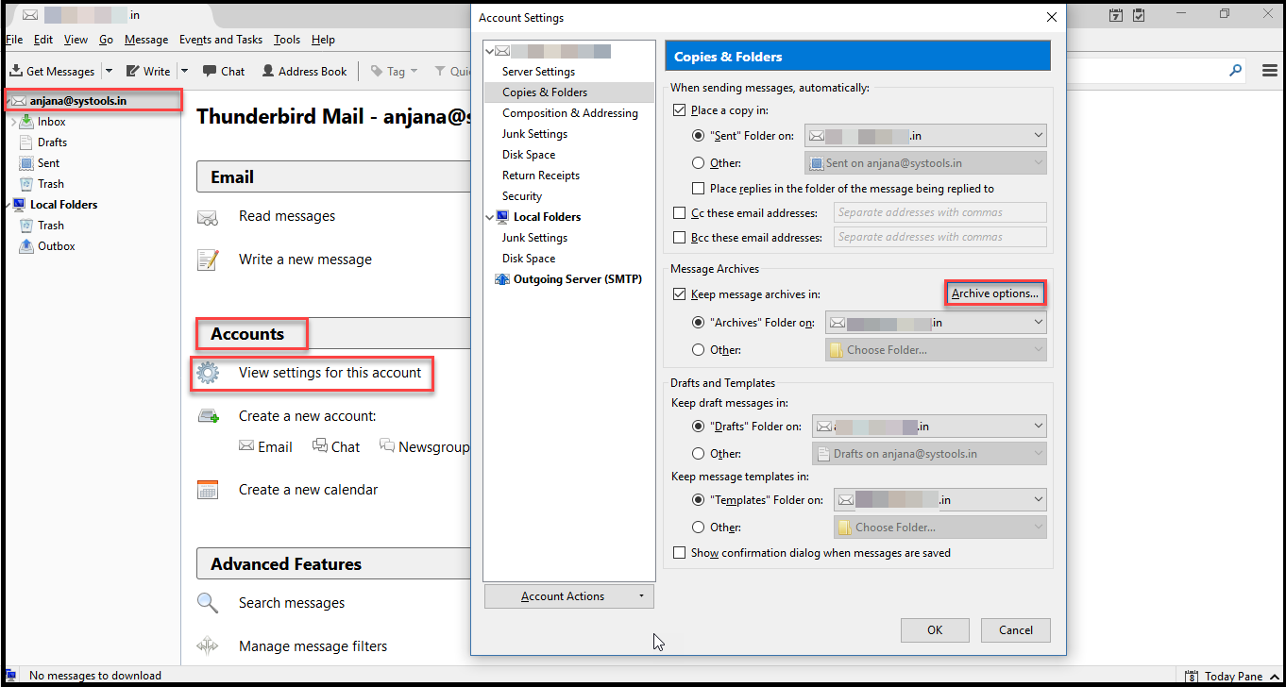
Task: Create a new Chat account link
Action: click(336, 447)
